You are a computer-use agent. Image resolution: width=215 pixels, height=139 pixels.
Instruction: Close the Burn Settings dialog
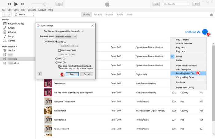(93, 26)
